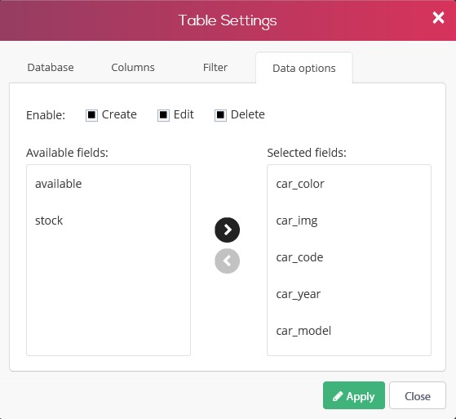Screen dimensions: 456x419
Task: Apply the table settings
Action: 354,395
